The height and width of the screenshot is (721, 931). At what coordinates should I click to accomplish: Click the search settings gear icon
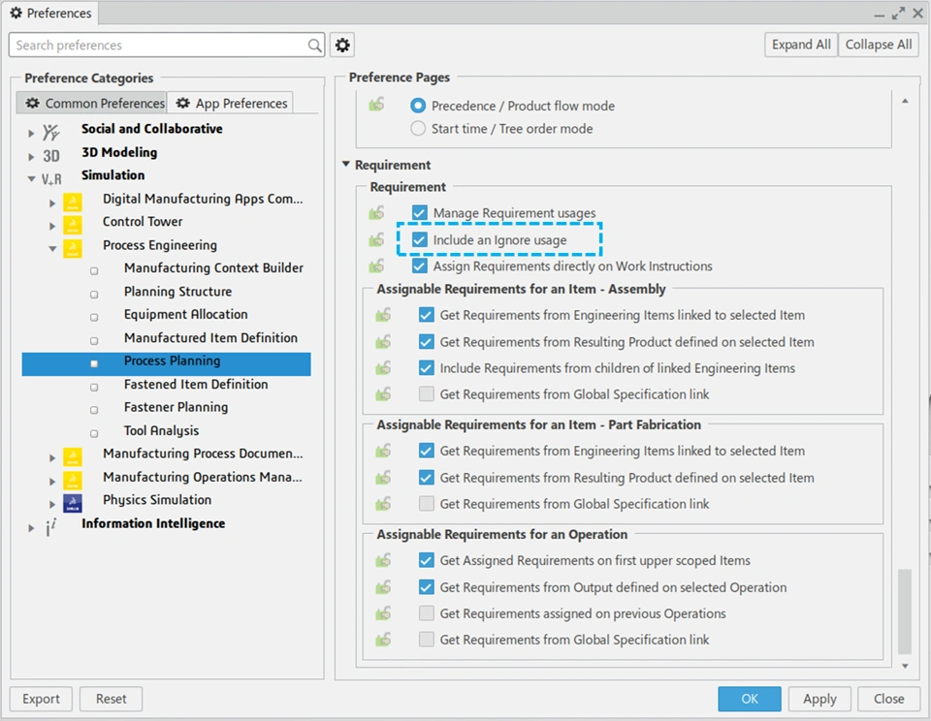tap(341, 45)
